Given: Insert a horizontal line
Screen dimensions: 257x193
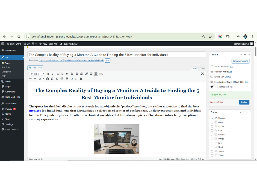Looking at the screenshot, I should point(35,79).
